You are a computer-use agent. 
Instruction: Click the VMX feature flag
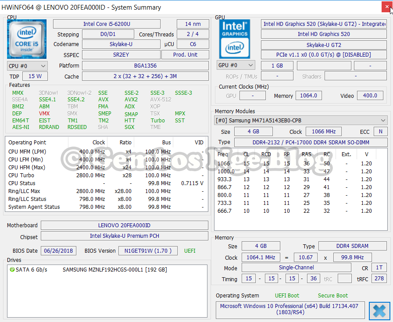coord(45,114)
